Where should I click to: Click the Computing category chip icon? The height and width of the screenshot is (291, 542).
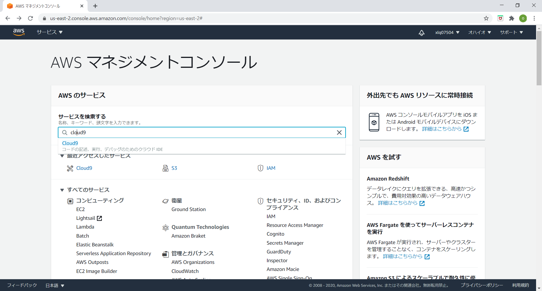(x=70, y=201)
